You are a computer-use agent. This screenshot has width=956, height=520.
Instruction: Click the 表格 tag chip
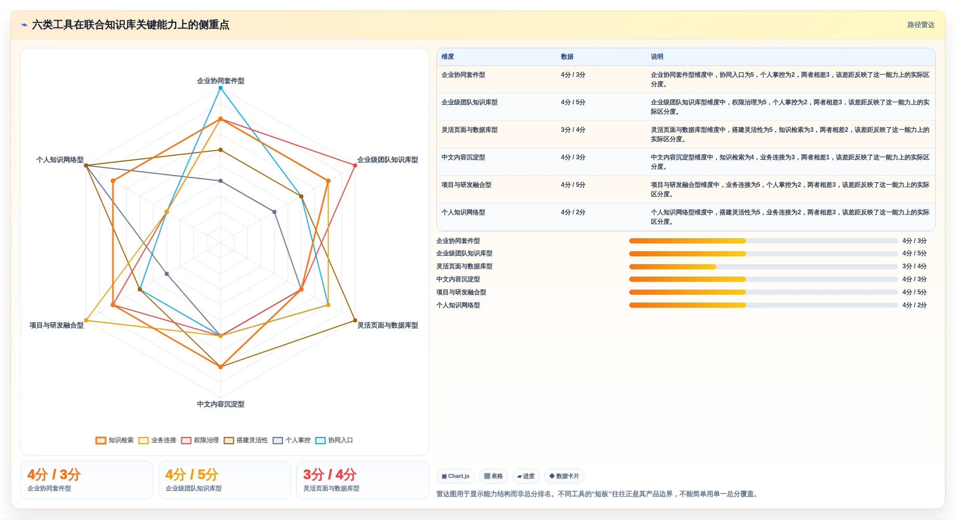pyautogui.click(x=494, y=476)
